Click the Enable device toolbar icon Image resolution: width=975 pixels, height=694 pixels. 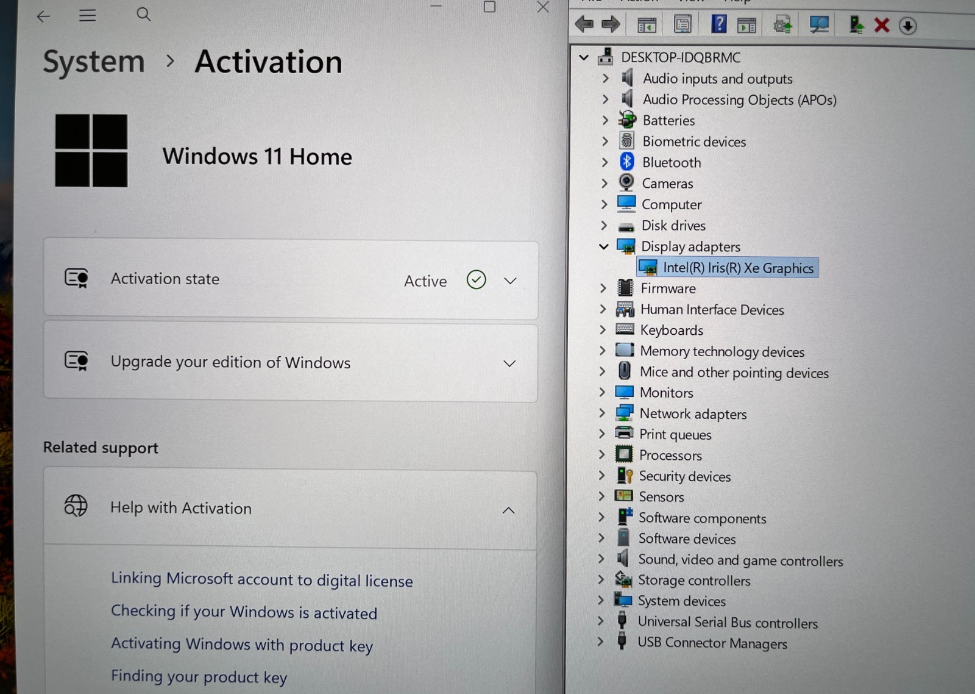(x=856, y=24)
